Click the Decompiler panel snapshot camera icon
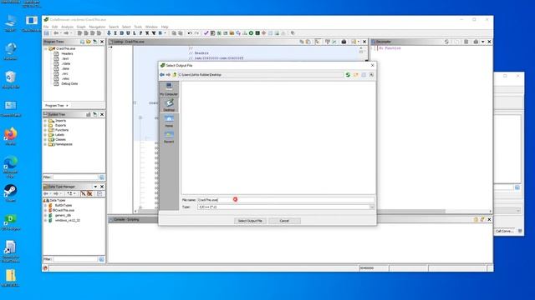Screen dimensions: 535x300 476,42
